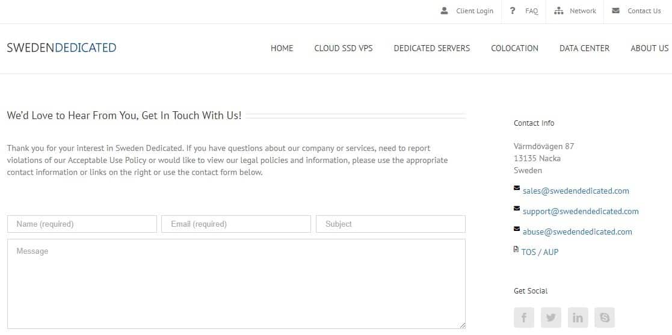Viewport: 672px width, 335px height.
Task: Open the Skype social icon
Action: (605, 318)
